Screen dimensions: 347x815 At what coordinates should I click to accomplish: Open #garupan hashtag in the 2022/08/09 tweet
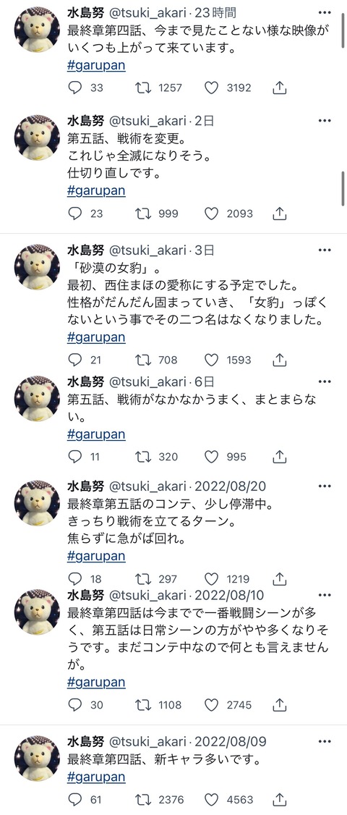tap(96, 777)
